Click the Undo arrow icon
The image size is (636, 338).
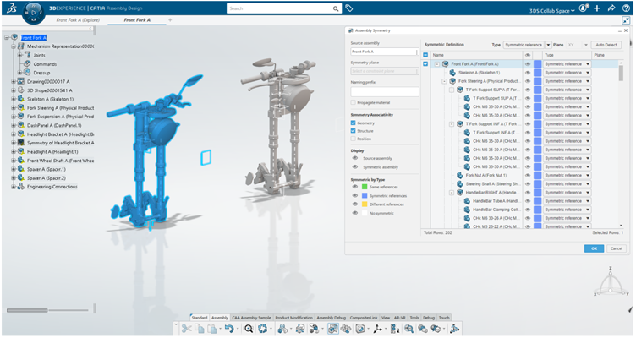[229, 328]
